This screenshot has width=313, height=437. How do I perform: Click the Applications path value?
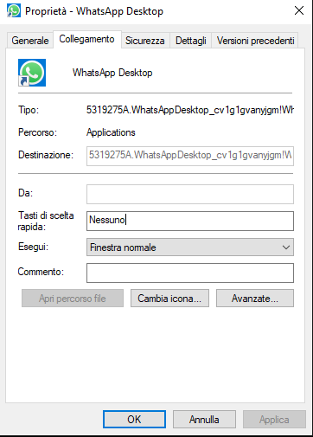pos(111,132)
